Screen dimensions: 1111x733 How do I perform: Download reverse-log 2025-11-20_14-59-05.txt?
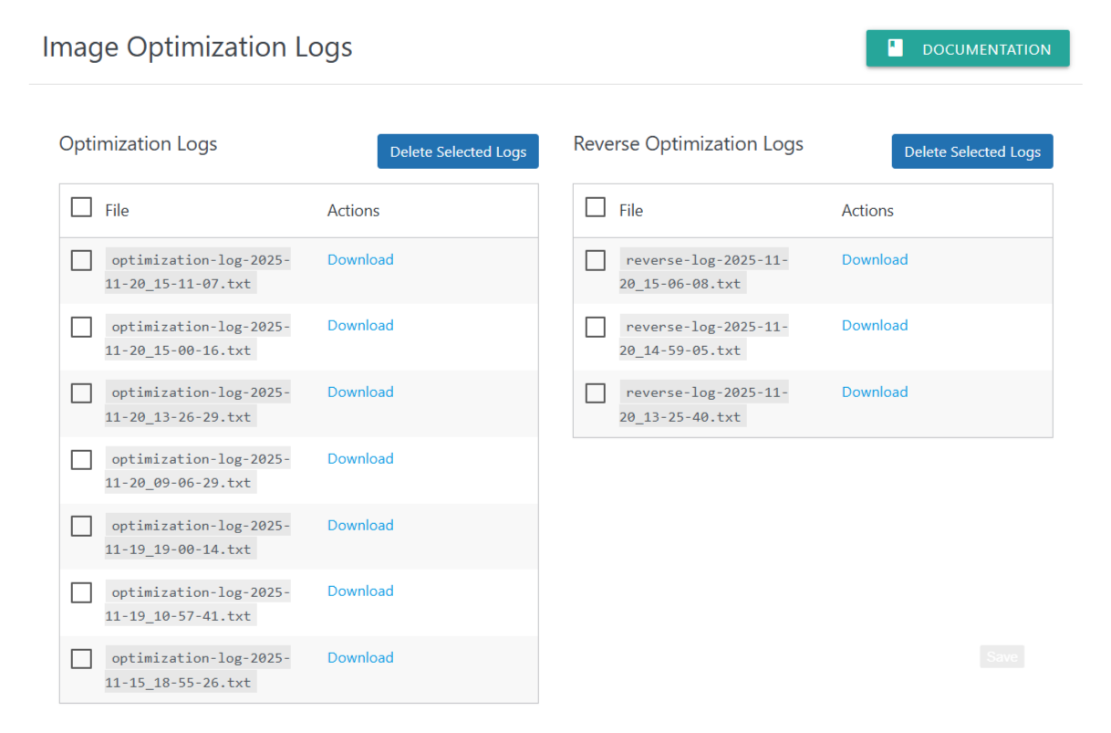[x=874, y=326]
